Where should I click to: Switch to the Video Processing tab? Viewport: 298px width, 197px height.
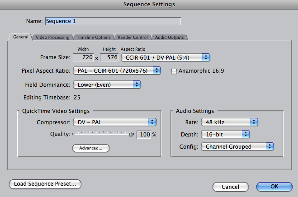click(52, 38)
